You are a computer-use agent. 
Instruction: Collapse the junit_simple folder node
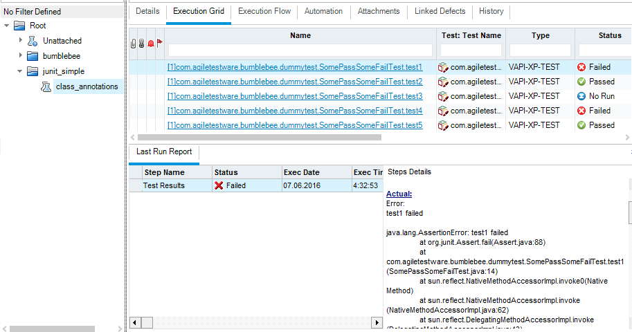[21, 71]
